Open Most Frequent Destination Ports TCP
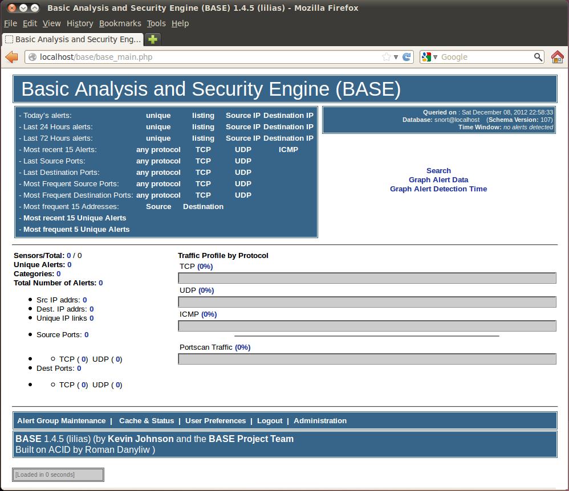Image resolution: width=569 pixels, height=491 pixels. pos(203,195)
